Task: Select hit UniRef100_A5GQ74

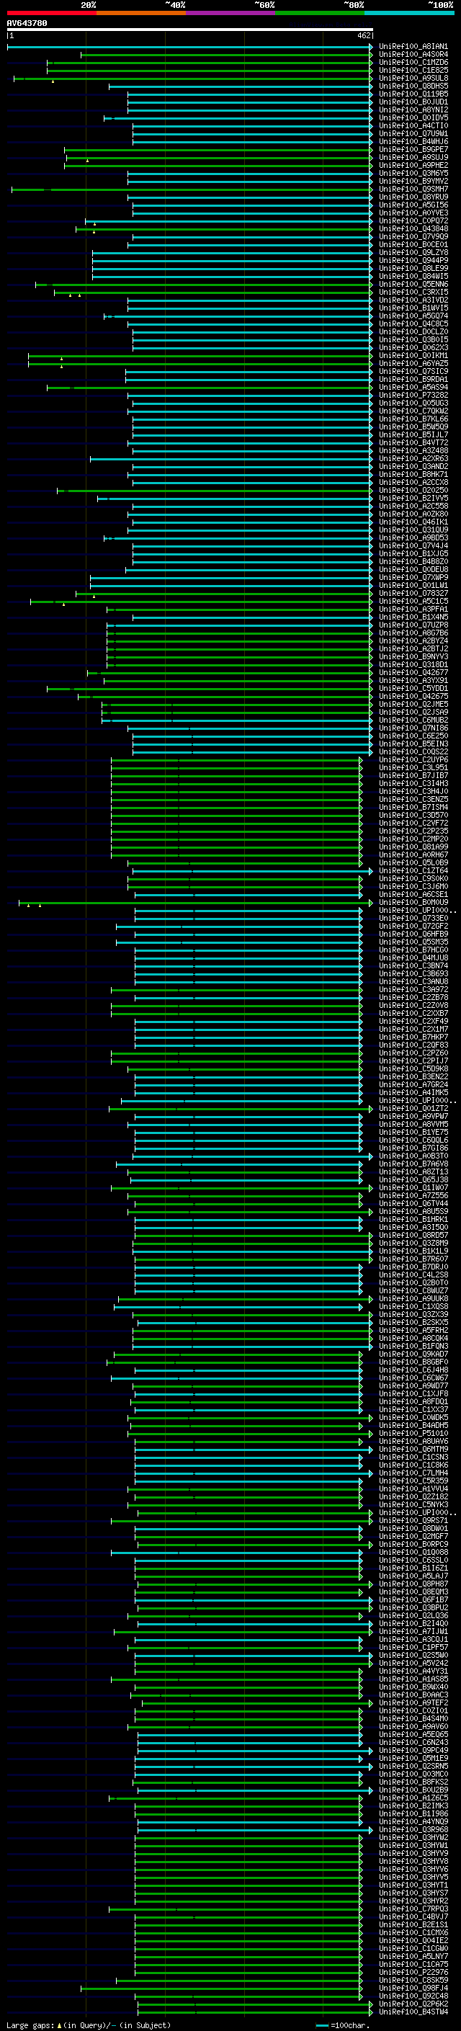Action: coord(413,316)
